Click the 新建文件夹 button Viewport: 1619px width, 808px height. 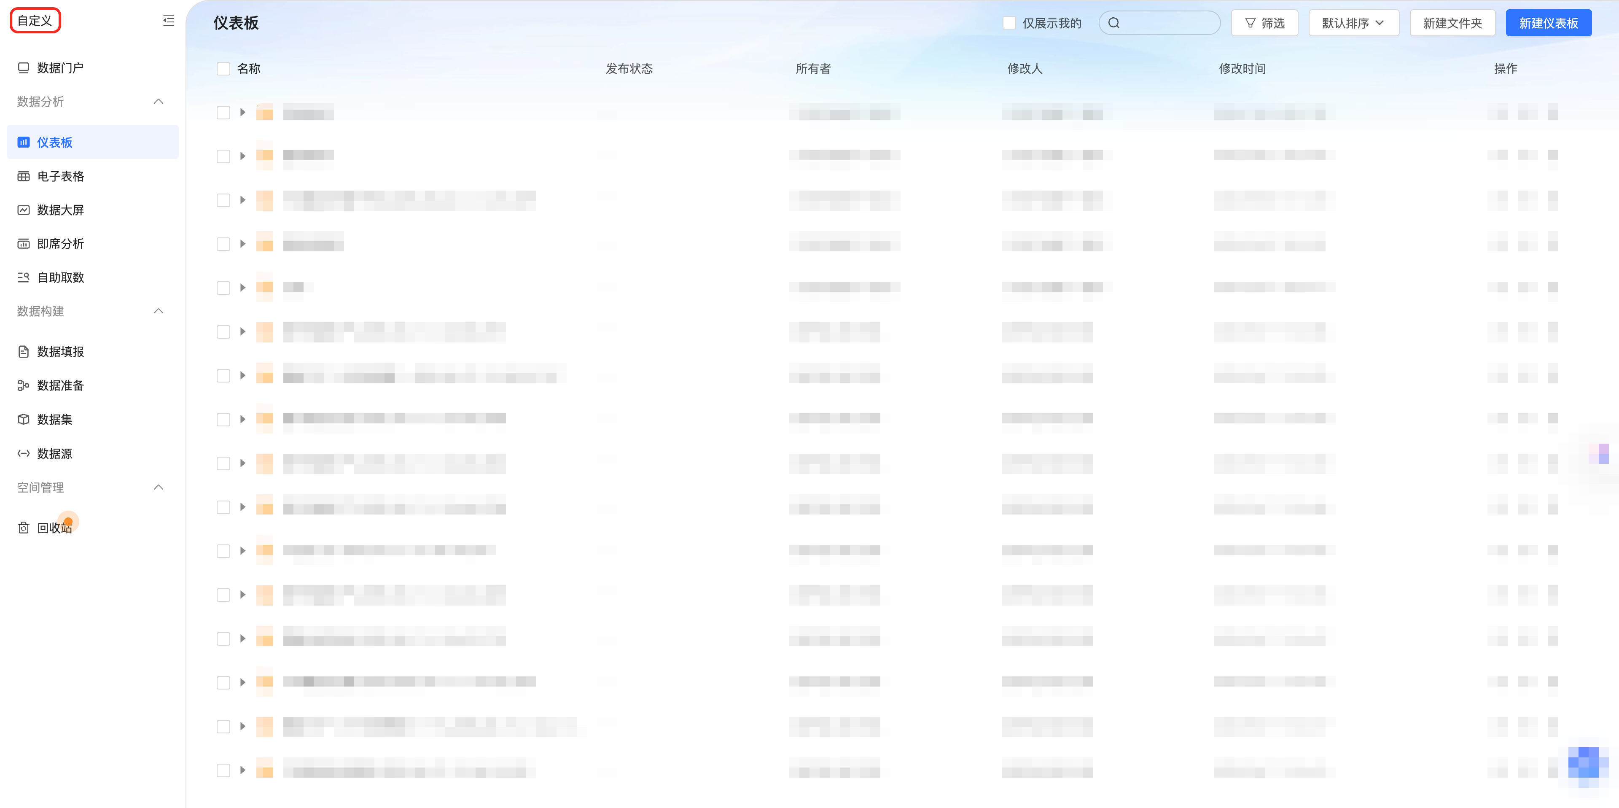[1452, 23]
